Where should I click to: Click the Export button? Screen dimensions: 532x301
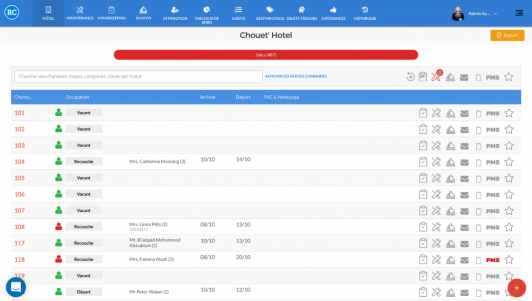pyautogui.click(x=507, y=36)
